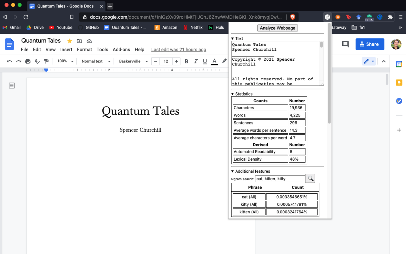Collapse the Statistics section

[x=232, y=94]
